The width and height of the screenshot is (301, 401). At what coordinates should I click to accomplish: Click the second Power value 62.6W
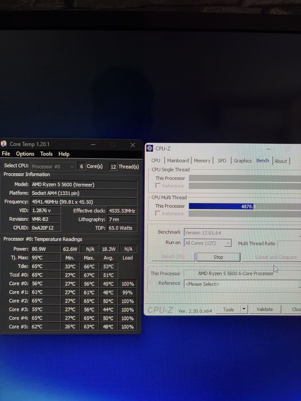[70, 249]
